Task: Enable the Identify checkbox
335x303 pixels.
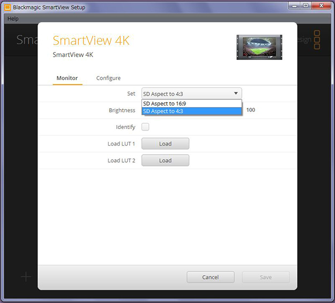Action: 145,127
